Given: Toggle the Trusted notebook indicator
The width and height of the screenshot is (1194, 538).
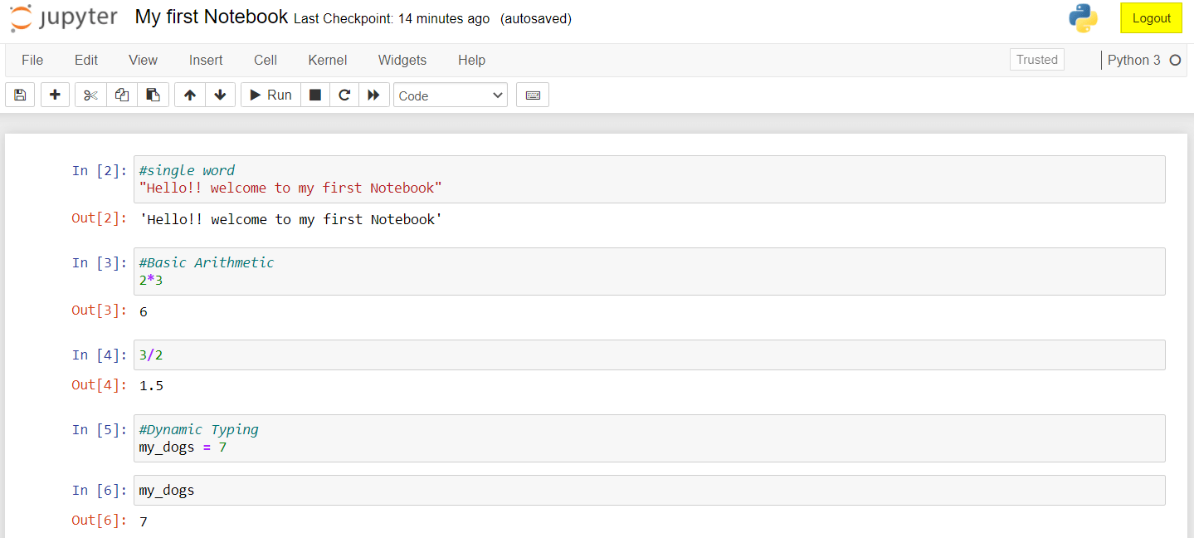Looking at the screenshot, I should [1036, 60].
